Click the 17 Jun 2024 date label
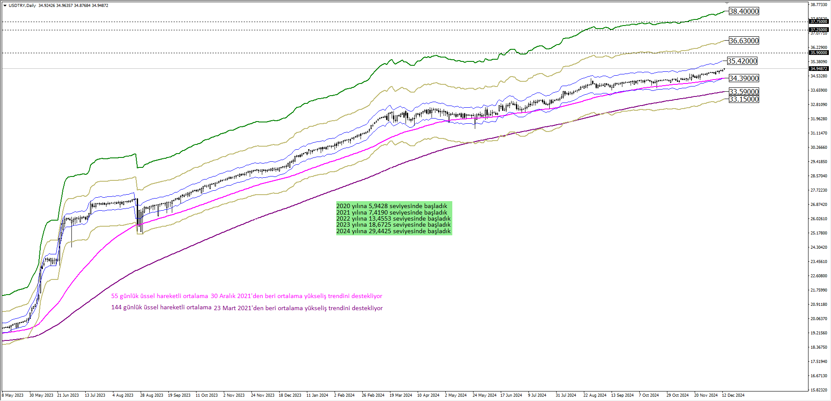The height and width of the screenshot is (401, 831). (x=511, y=395)
